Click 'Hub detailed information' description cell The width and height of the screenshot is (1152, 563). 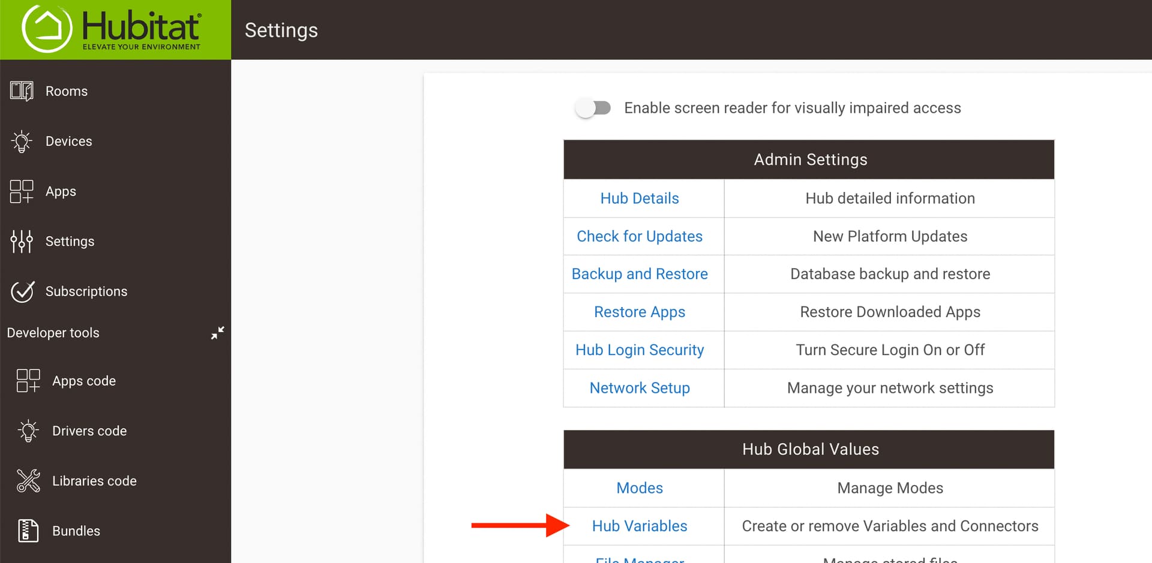pos(890,198)
